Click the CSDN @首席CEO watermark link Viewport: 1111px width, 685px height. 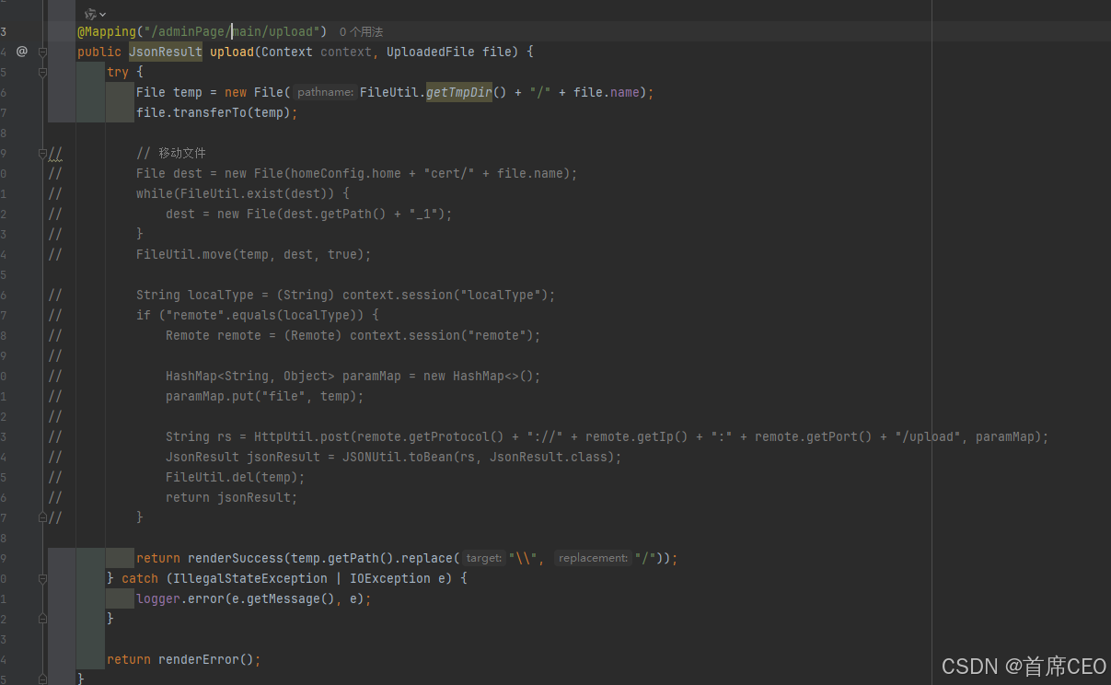tap(1024, 666)
